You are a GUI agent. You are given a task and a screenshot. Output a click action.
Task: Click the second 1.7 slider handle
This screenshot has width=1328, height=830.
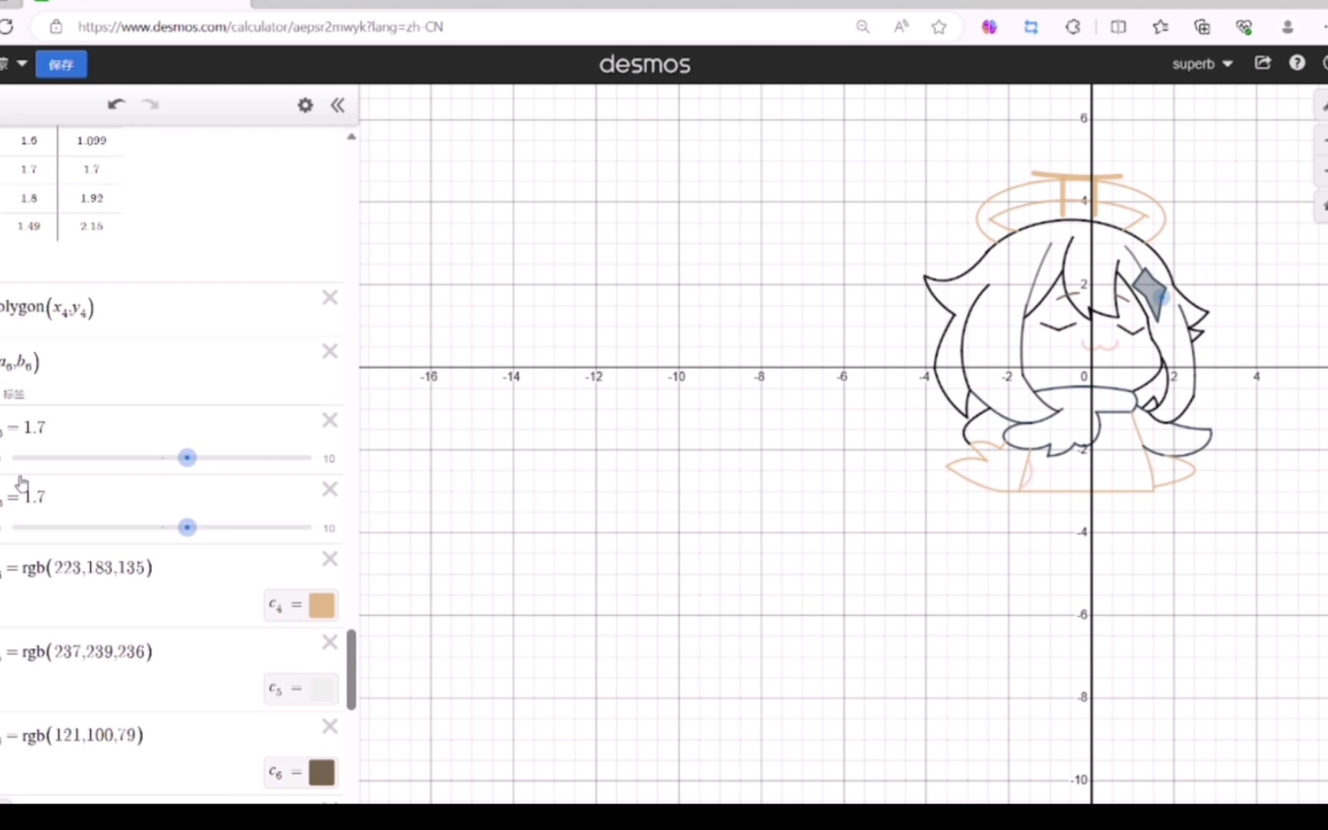[187, 527]
